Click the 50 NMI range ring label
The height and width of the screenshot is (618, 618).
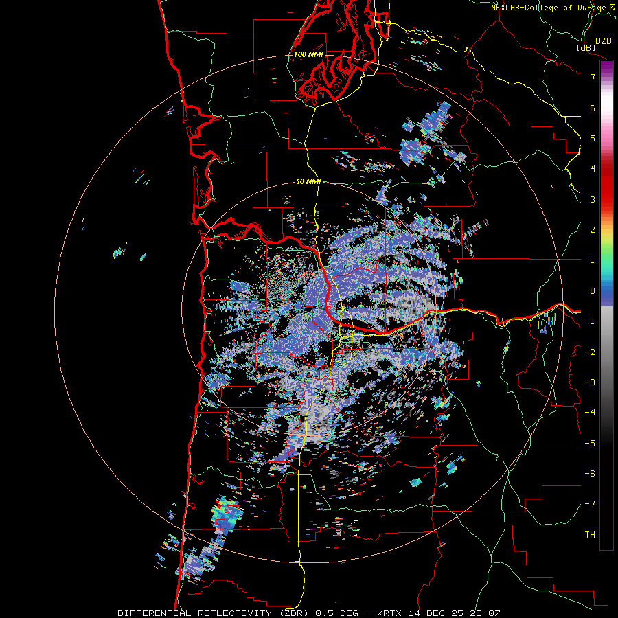coord(308,182)
